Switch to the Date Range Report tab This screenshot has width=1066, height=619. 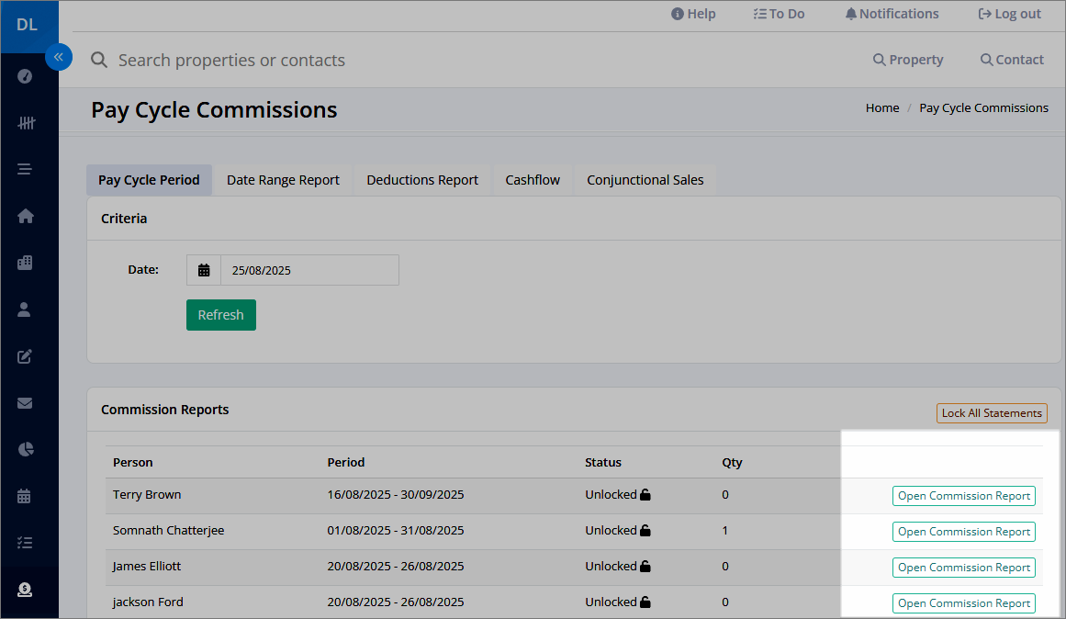coord(283,180)
